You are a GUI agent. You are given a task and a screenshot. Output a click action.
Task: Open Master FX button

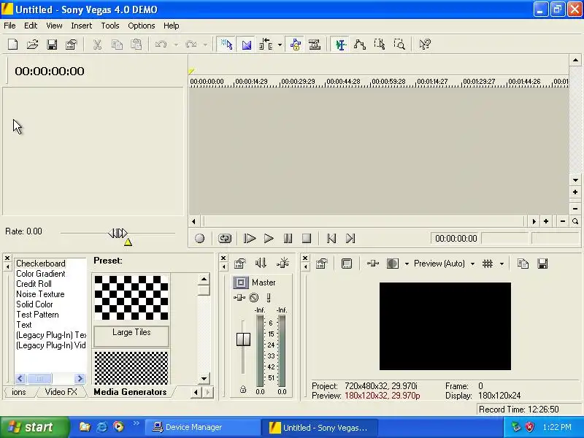(x=239, y=297)
